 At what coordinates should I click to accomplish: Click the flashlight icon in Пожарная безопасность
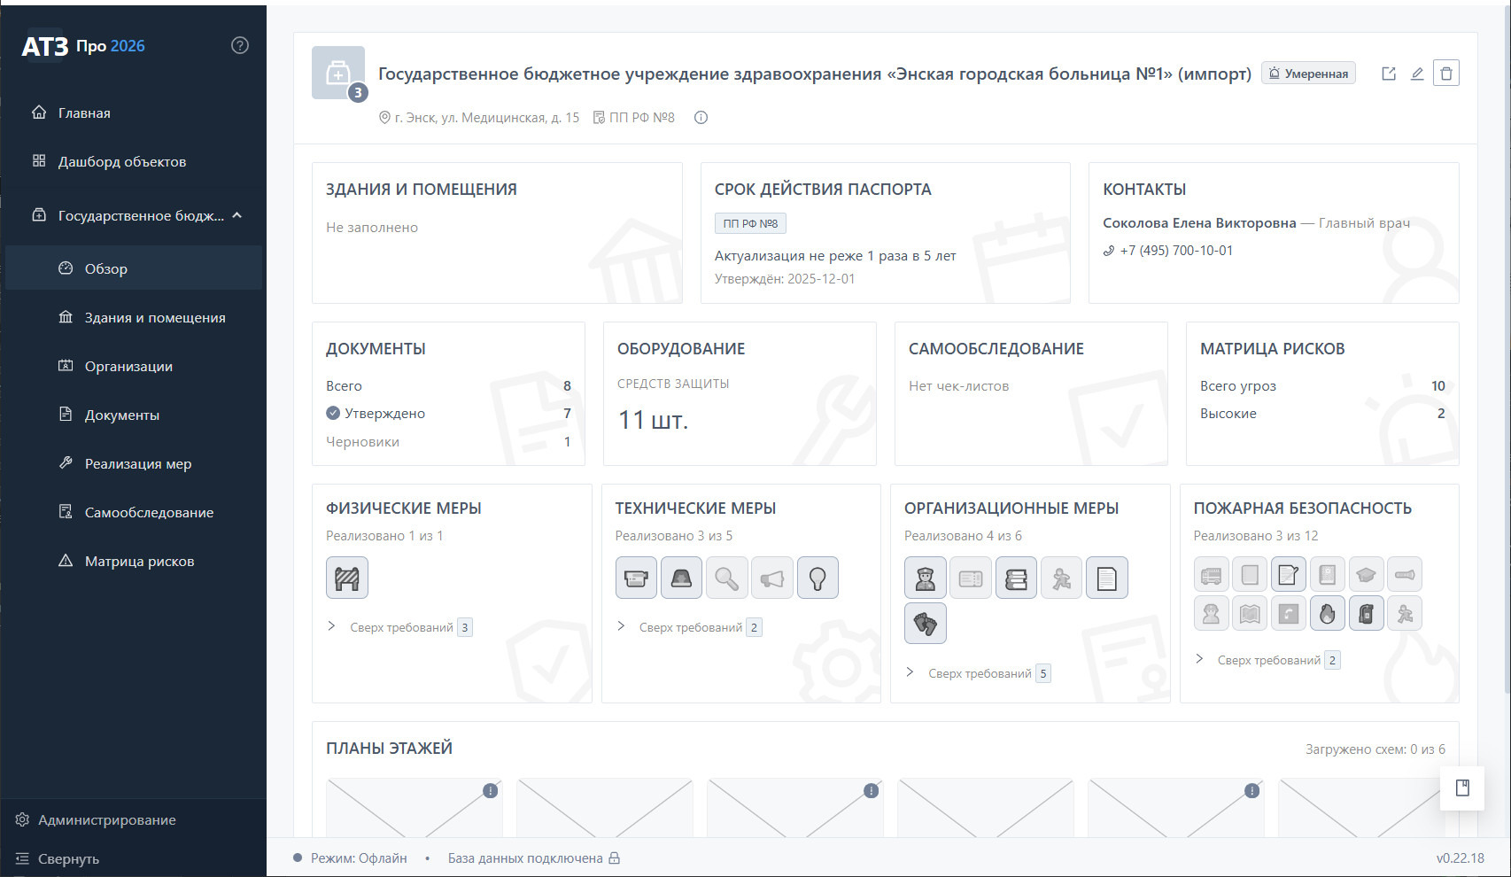pos(1405,575)
